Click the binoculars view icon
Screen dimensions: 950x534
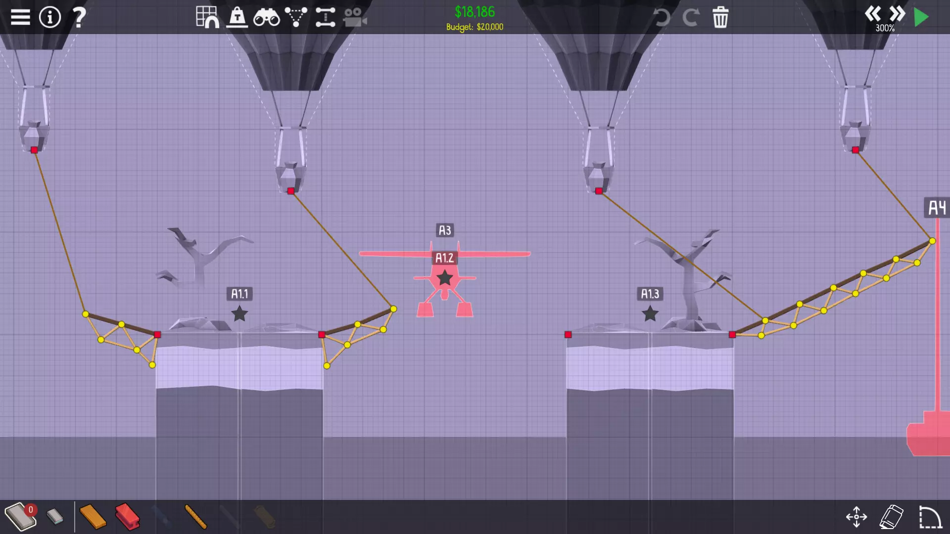pyautogui.click(x=266, y=18)
